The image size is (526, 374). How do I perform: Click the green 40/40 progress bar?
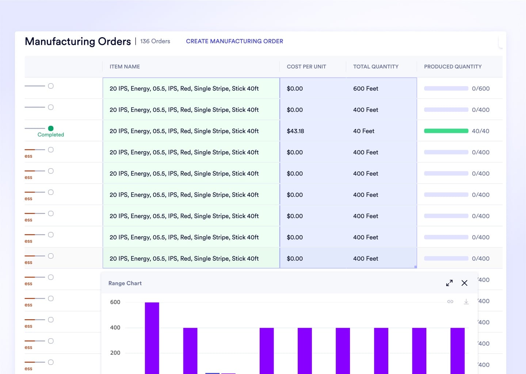point(446,131)
